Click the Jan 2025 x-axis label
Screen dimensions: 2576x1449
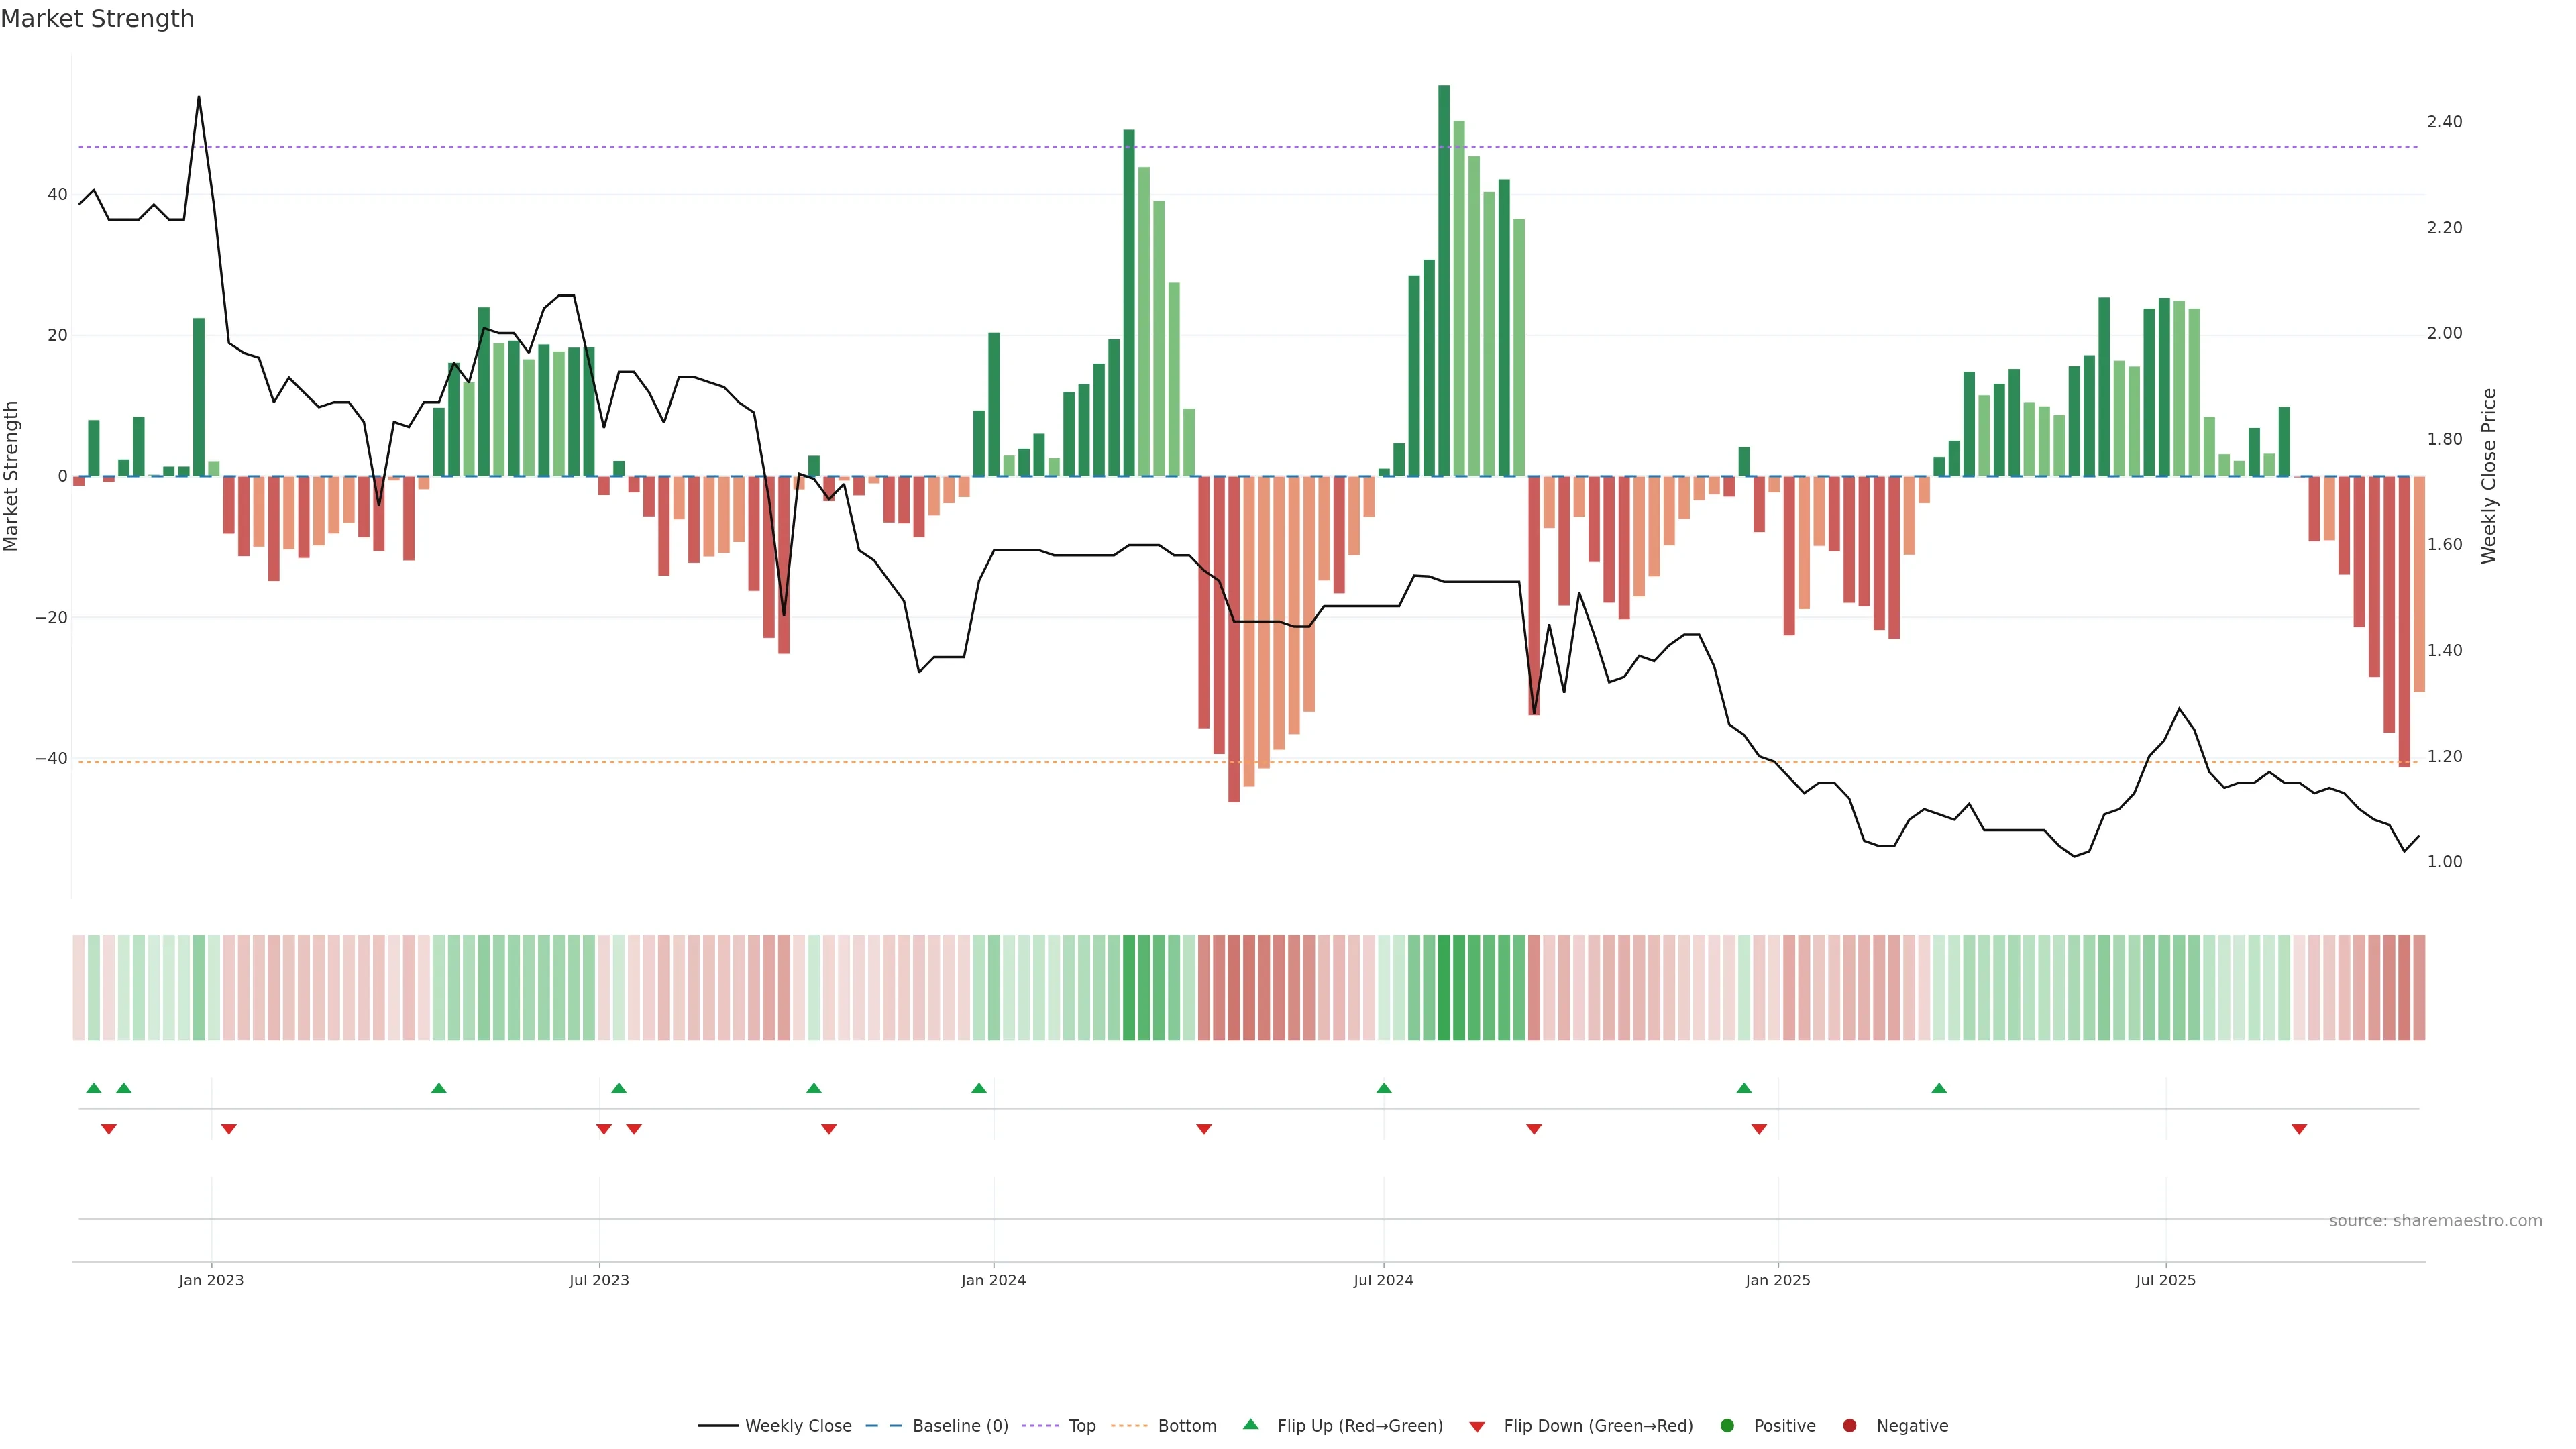coord(1777,1280)
